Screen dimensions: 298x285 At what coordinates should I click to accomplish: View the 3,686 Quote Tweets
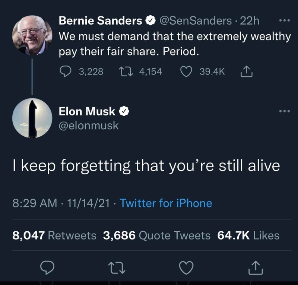pyautogui.click(x=157, y=235)
